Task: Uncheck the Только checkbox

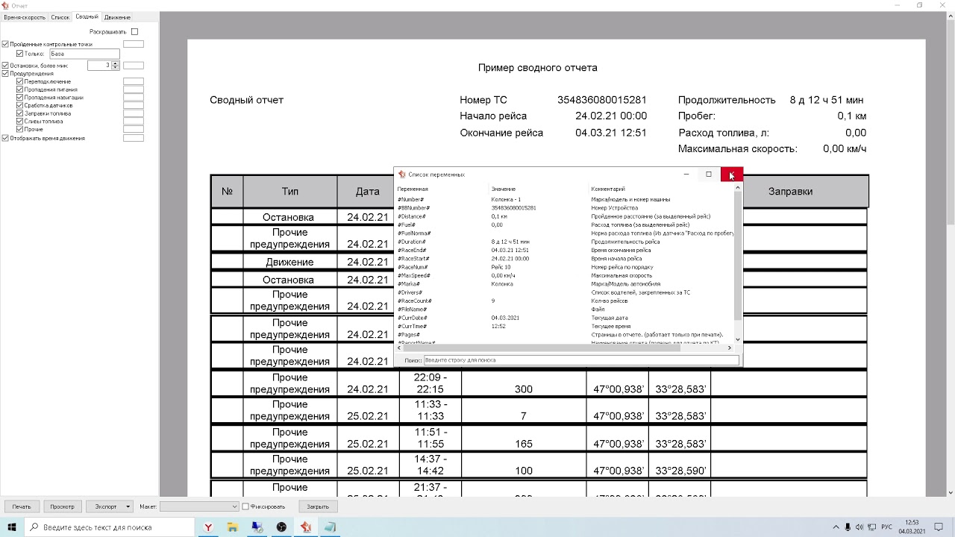Action: tap(19, 54)
